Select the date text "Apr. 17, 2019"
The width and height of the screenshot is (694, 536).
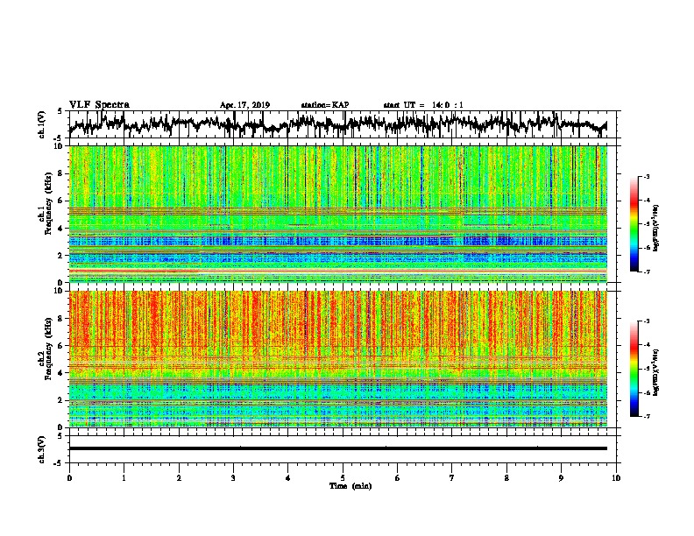click(x=244, y=105)
